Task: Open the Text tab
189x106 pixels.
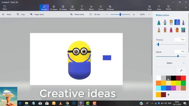Action: tap(82, 8)
